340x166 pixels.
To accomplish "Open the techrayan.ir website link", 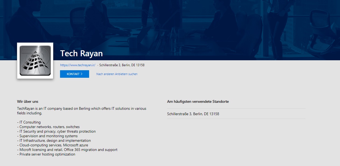I will coord(78,65).
